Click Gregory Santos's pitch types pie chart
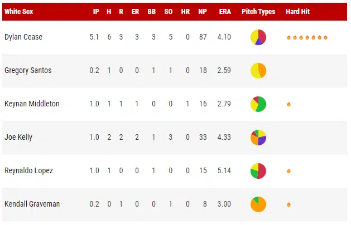The width and height of the screenshot is (351, 225). [x=258, y=71]
